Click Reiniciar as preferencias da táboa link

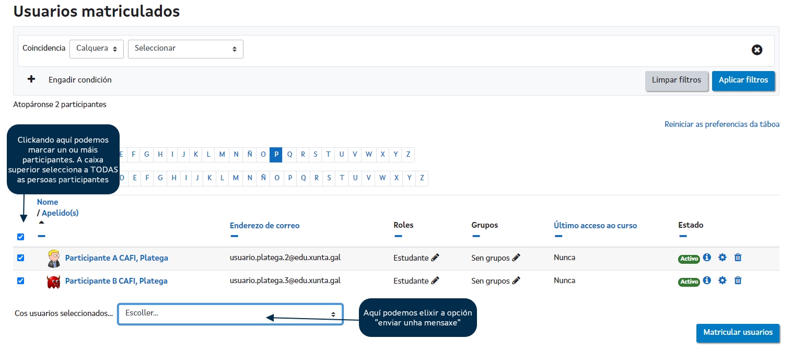(x=721, y=124)
